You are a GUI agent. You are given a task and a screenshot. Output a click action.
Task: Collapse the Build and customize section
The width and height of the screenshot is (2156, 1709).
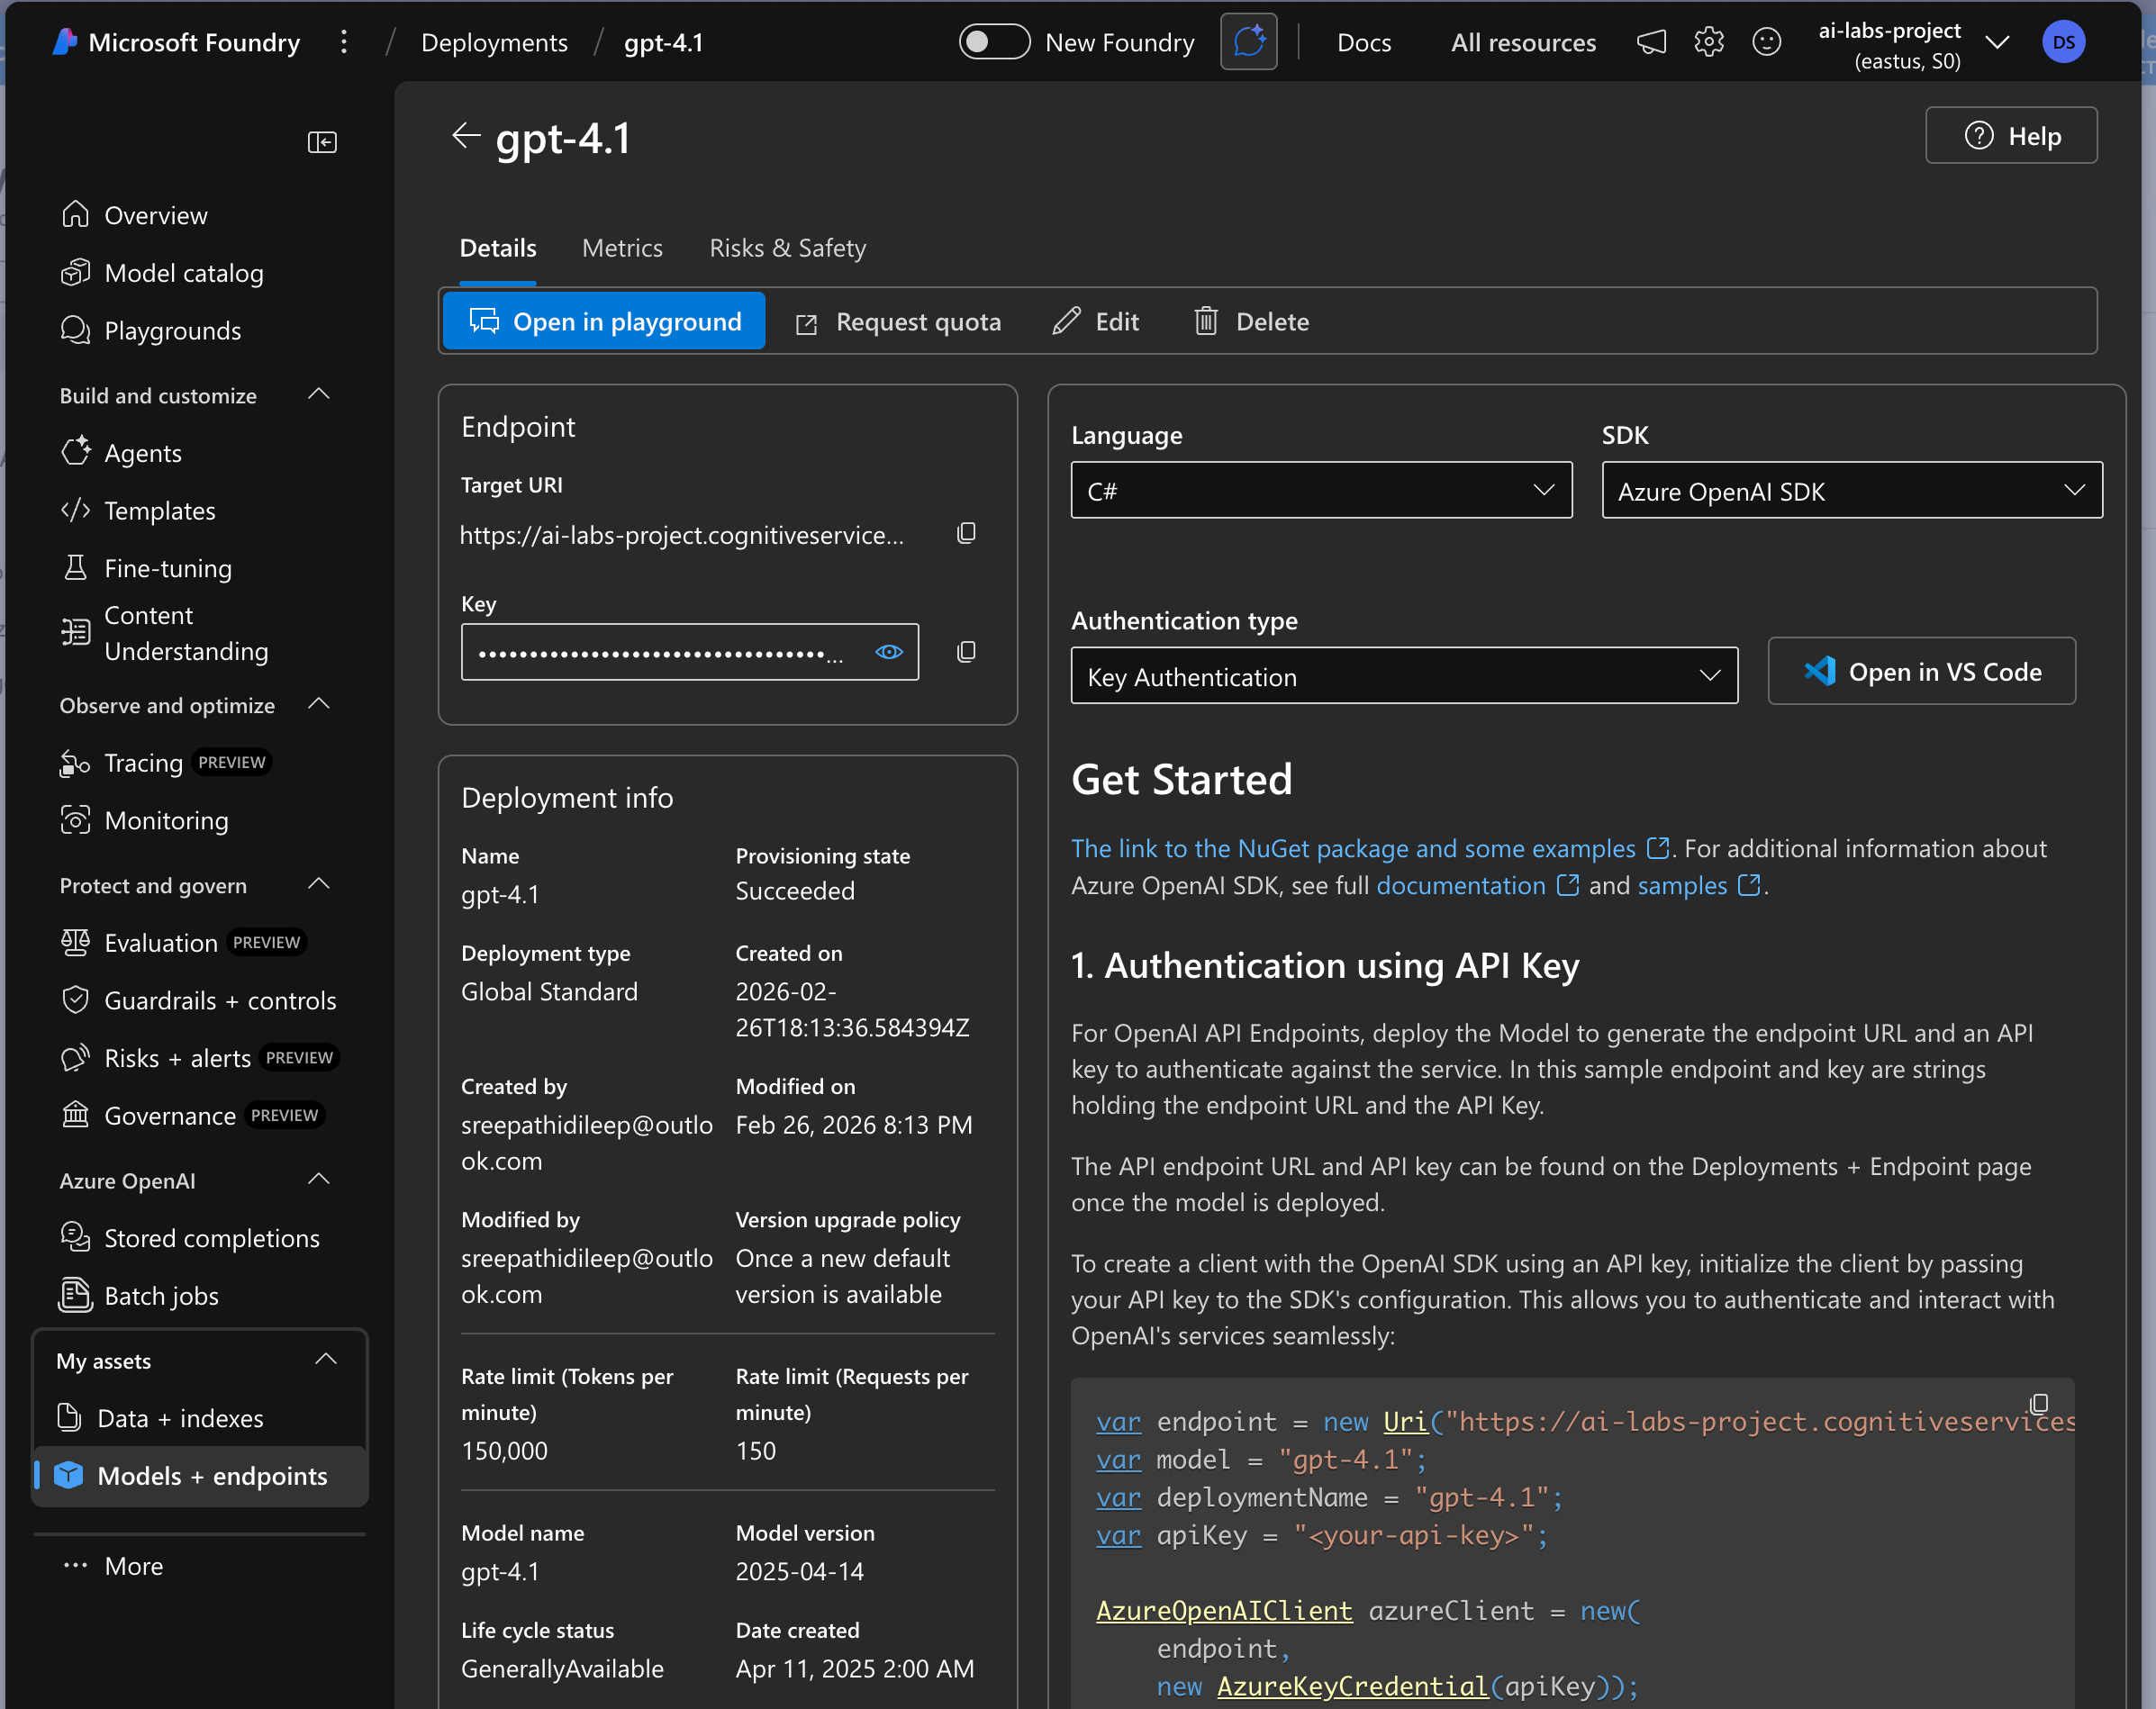click(319, 395)
